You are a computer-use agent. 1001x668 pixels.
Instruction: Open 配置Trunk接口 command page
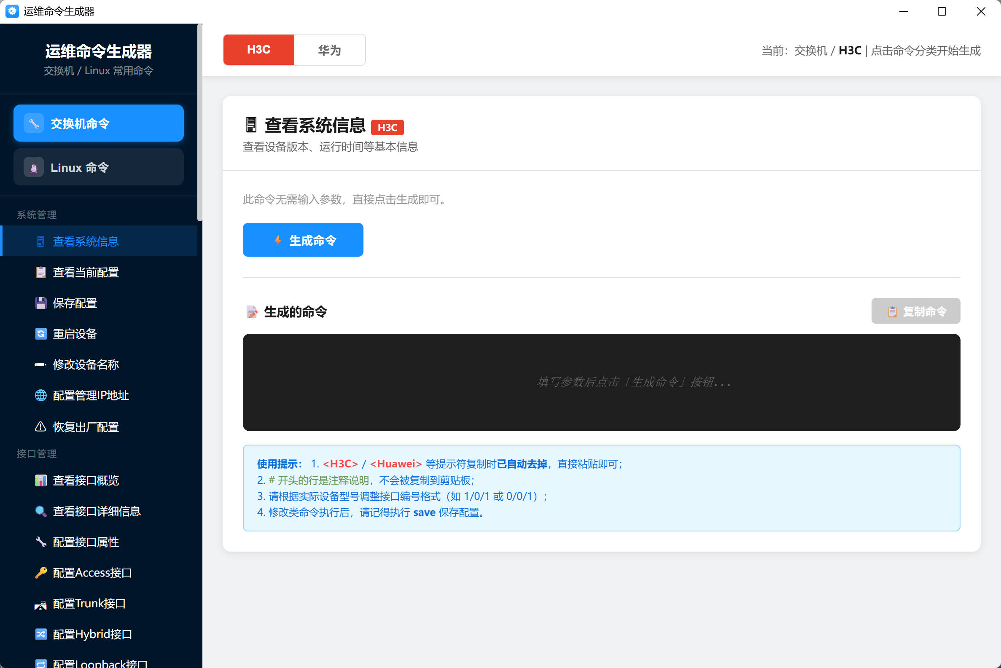point(99,604)
